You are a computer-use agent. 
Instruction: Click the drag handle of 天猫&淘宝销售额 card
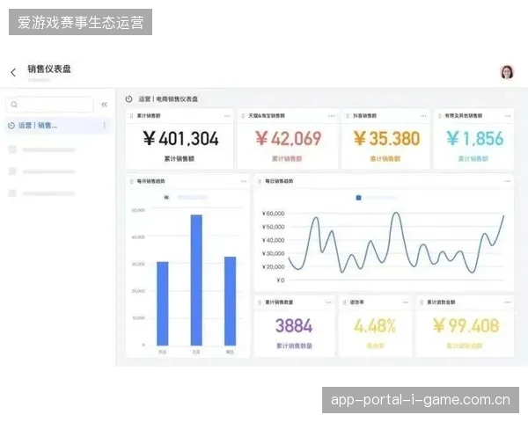coord(243,116)
